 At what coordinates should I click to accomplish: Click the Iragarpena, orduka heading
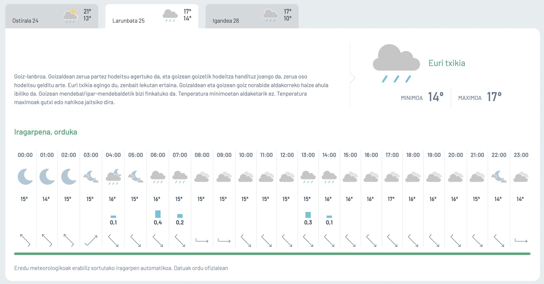(x=46, y=132)
